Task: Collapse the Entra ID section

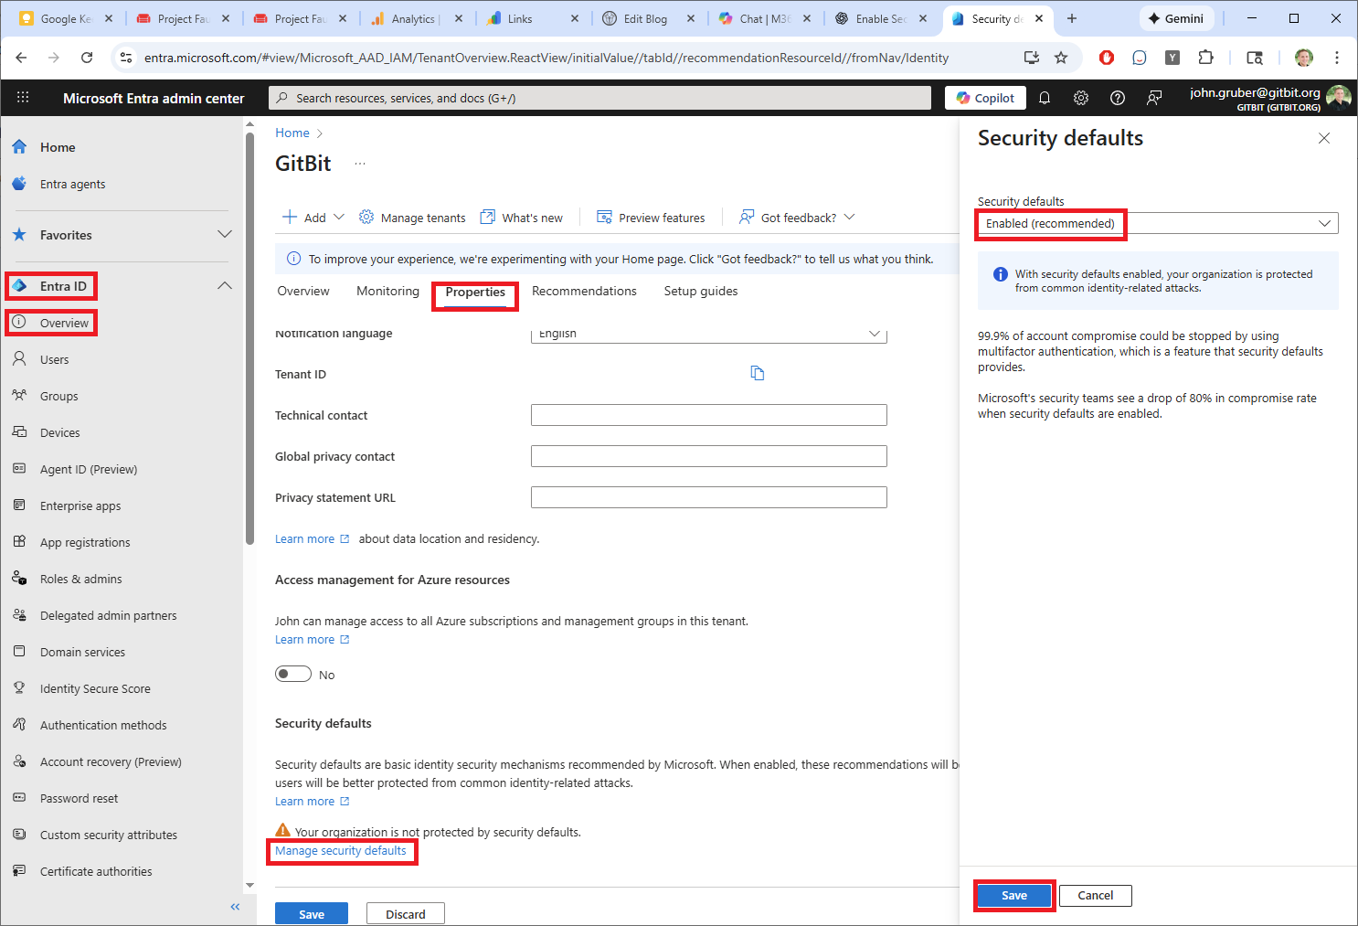Action: (x=225, y=285)
